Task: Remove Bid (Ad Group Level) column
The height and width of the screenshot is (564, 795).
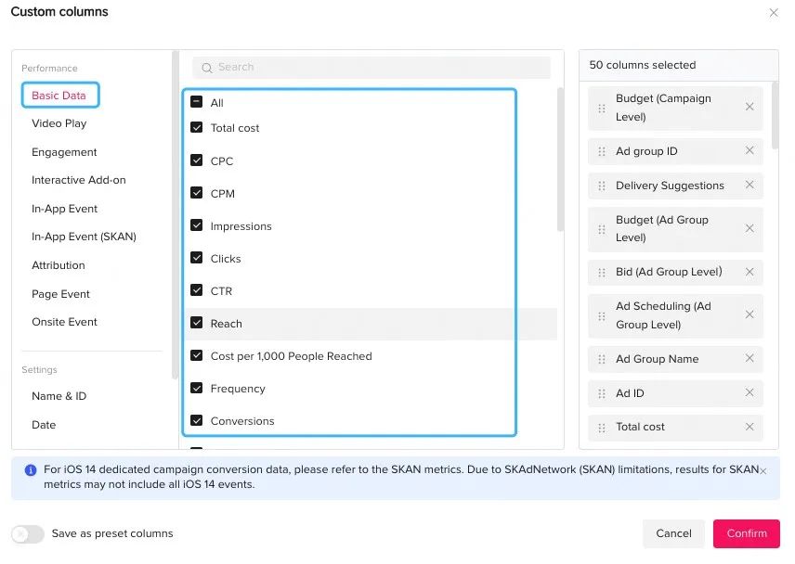Action: 749,272
